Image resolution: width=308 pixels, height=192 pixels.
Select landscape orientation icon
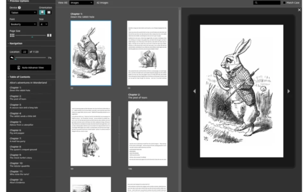49,12
